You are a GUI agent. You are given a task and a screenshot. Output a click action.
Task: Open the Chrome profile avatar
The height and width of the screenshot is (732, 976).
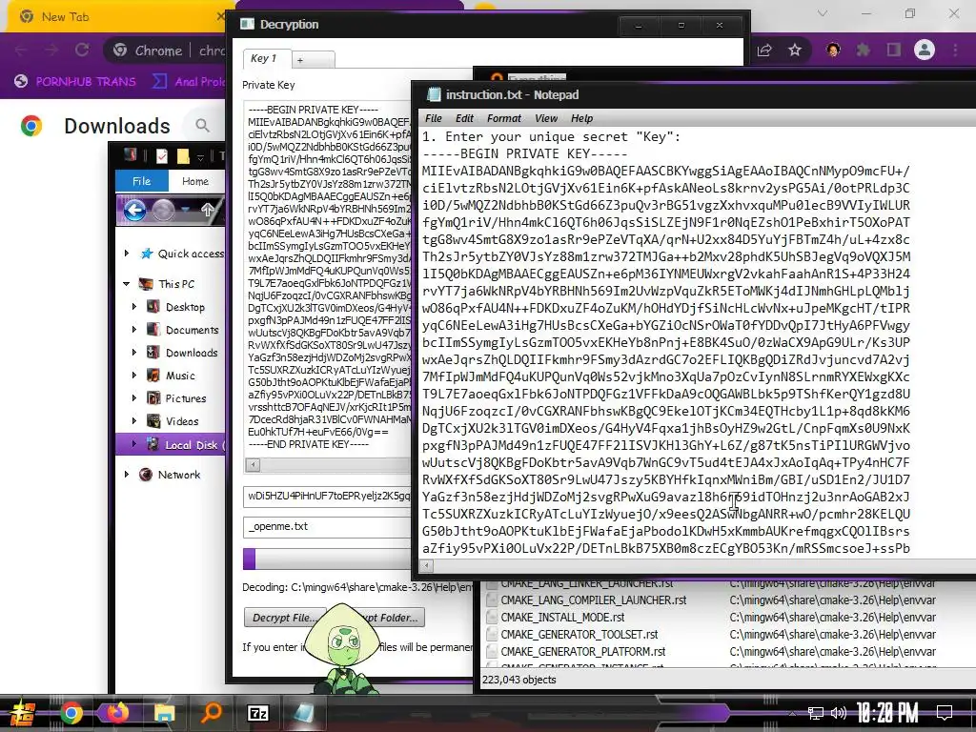925,50
